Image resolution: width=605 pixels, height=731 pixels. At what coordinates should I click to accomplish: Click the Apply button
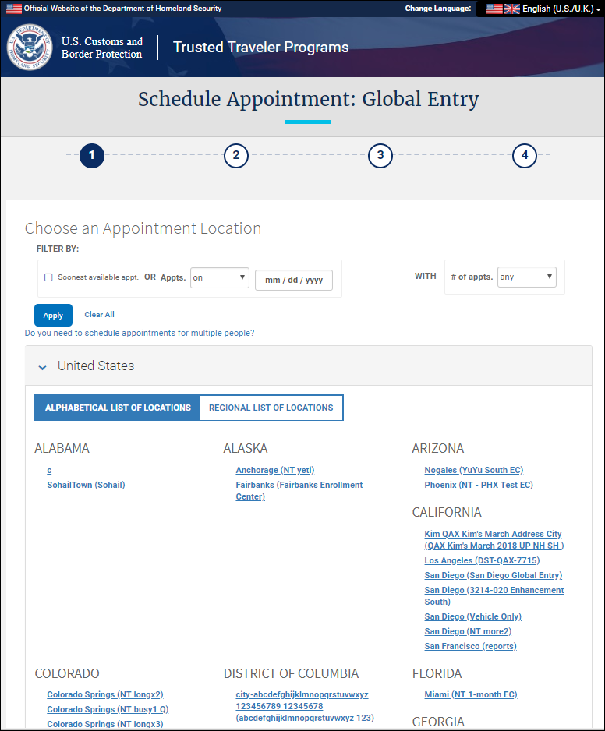tap(53, 315)
